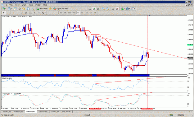Switch to the EURJPY,H4 chart tab
Screen dimensions: 194x117
(x=55, y=112)
